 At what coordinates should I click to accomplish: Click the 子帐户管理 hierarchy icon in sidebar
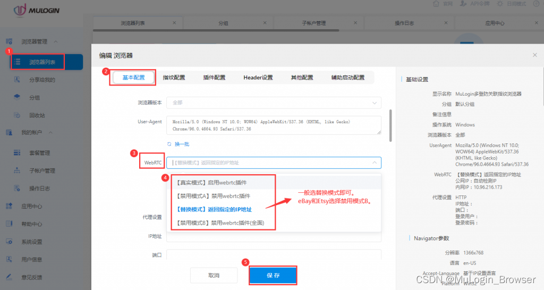click(16, 170)
